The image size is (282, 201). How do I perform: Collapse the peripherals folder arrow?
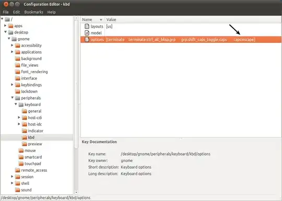(x=12, y=98)
